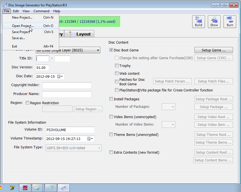Click the Burn disc button

click(230, 22)
